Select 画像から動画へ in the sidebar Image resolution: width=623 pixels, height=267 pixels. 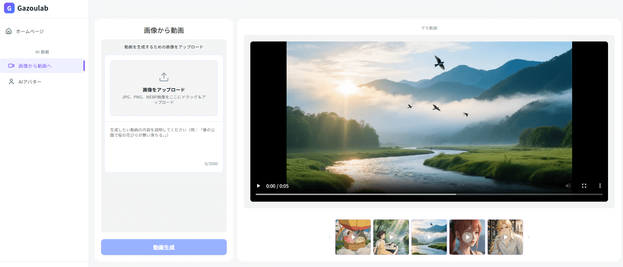tap(42, 66)
